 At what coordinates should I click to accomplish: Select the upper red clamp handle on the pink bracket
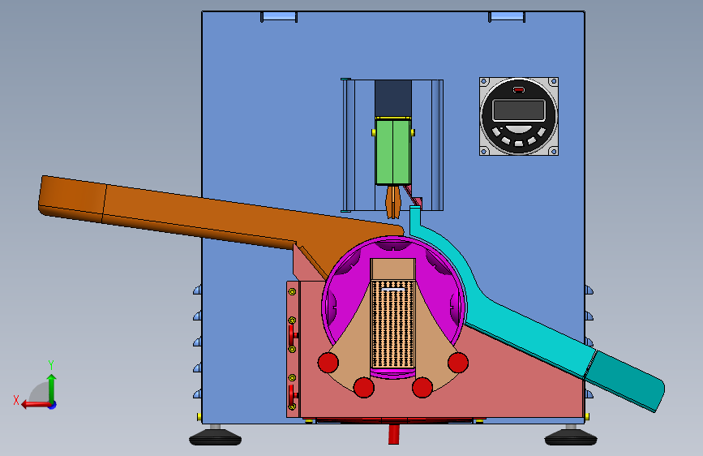click(x=292, y=335)
